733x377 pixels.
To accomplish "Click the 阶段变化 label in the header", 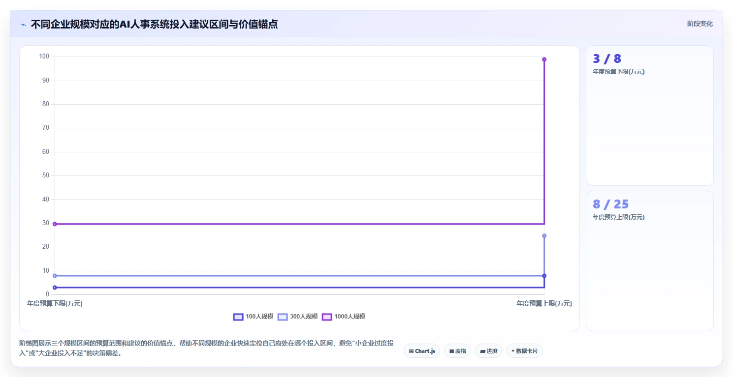I will click(x=700, y=24).
